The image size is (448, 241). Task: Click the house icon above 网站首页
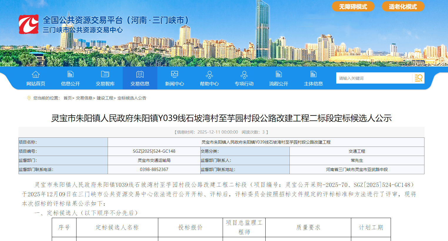(x=36, y=74)
